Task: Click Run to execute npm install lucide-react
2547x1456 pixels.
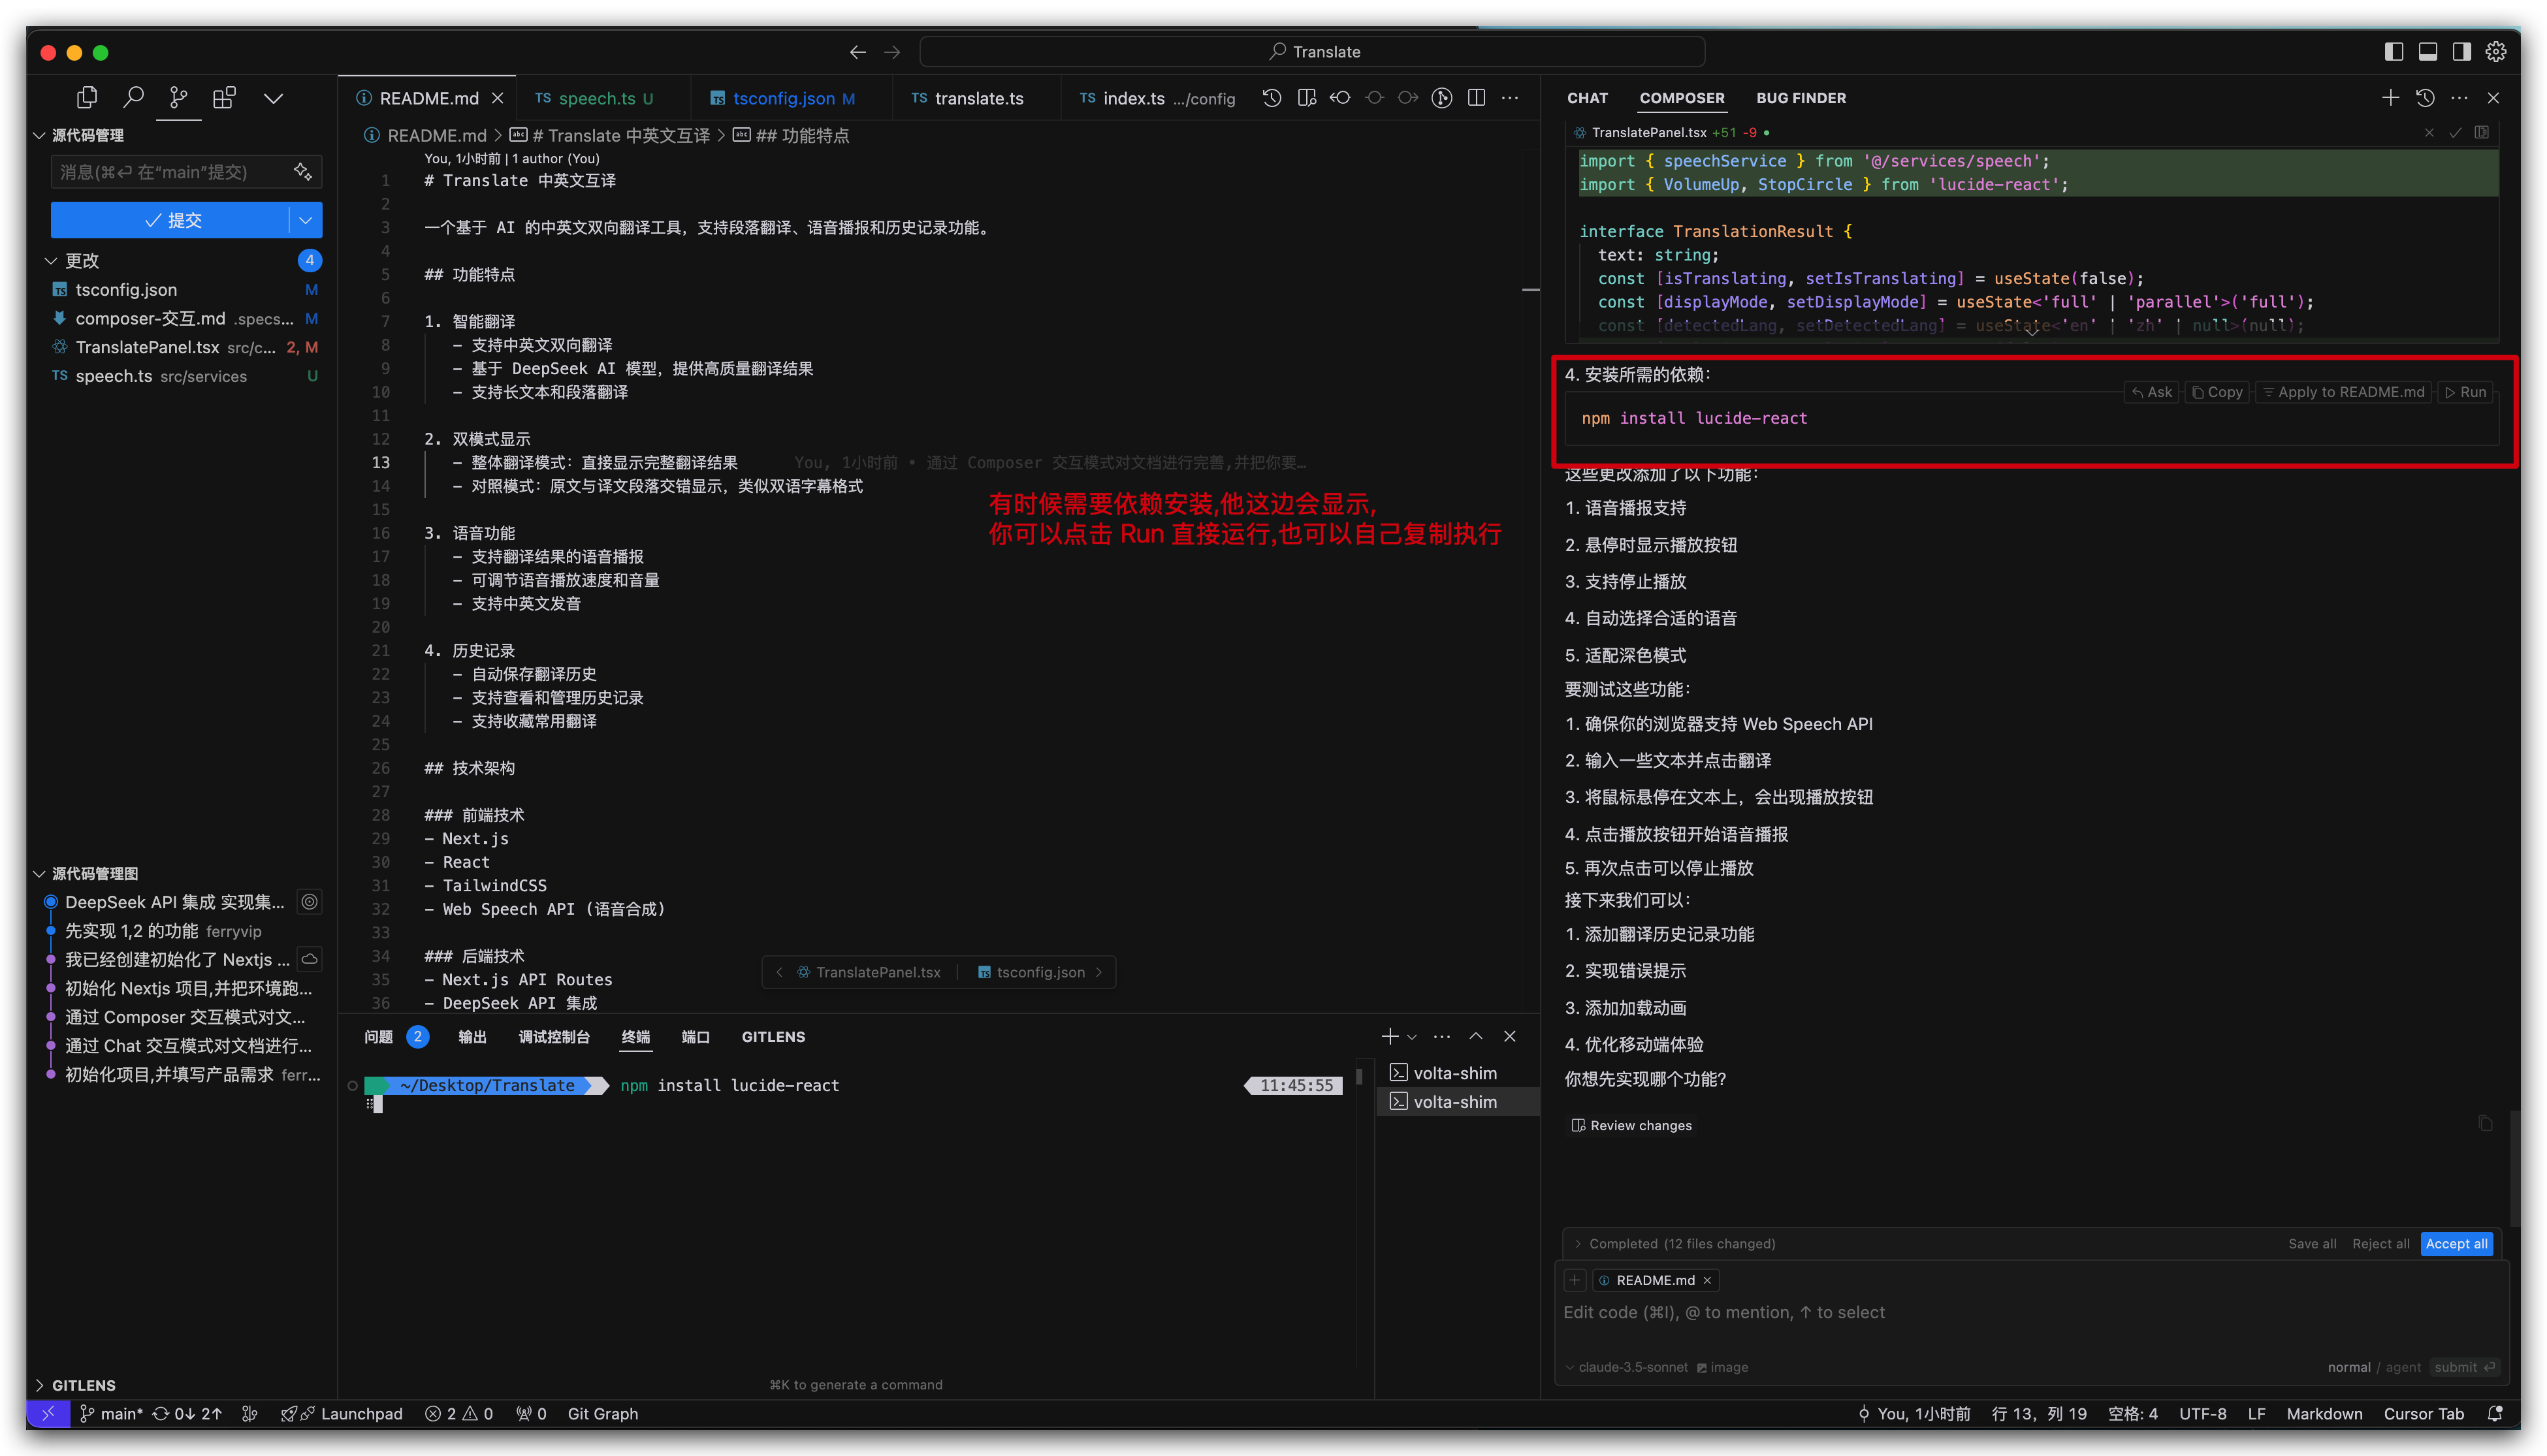Action: coord(2465,391)
